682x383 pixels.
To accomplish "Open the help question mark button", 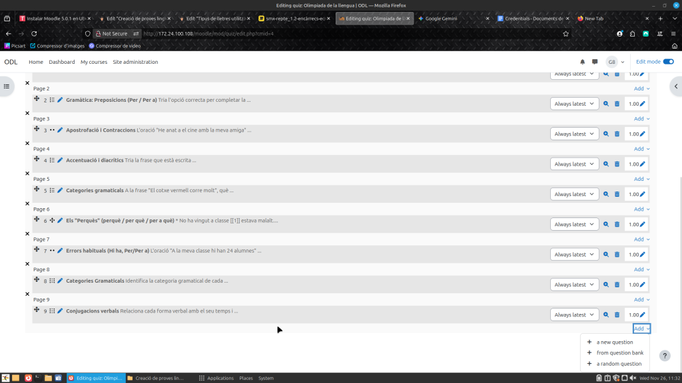I will click(664, 356).
